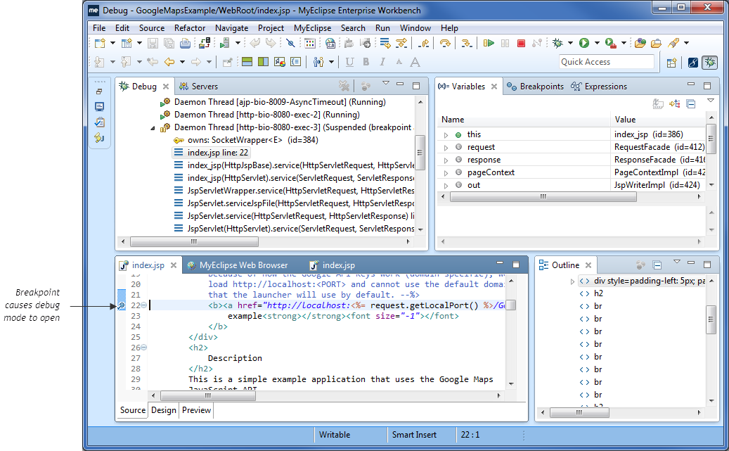729x451 pixels.
Task: Click the Quick Access search field
Action: pos(607,62)
